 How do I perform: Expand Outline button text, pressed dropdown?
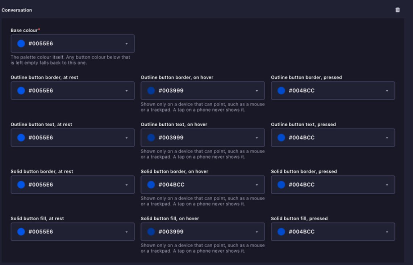(x=387, y=138)
